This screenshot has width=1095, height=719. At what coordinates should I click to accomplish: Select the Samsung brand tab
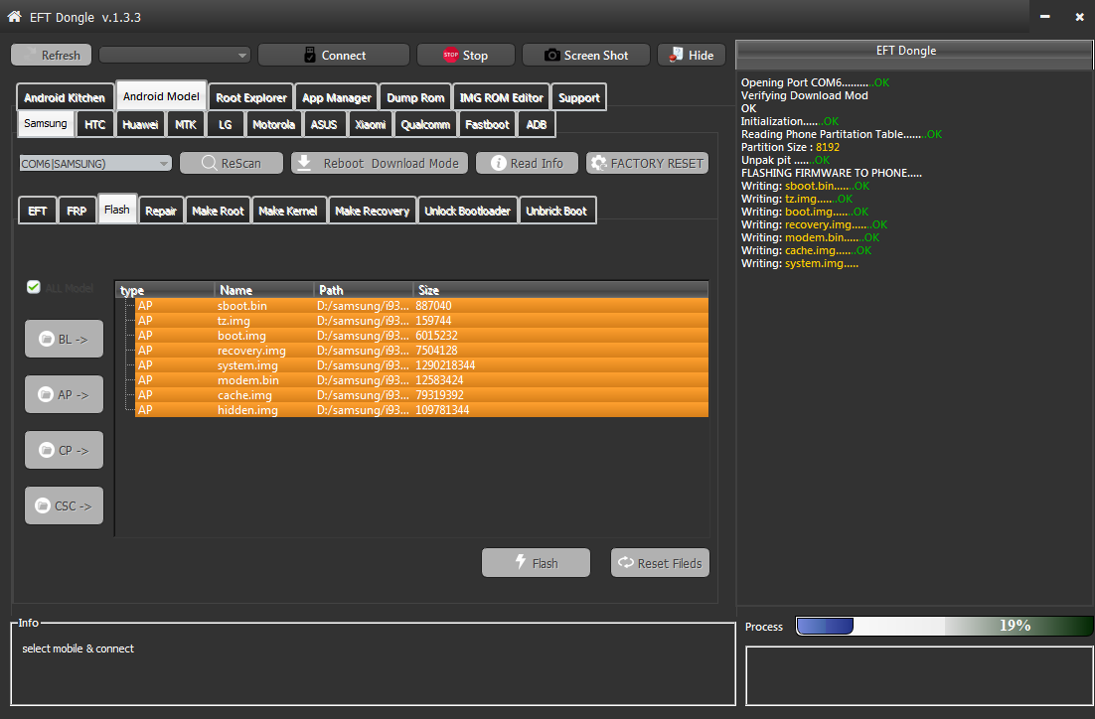pyautogui.click(x=46, y=123)
